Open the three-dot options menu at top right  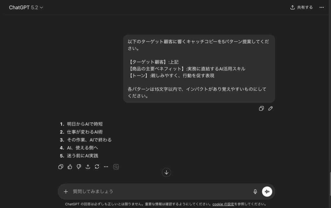point(322,7)
